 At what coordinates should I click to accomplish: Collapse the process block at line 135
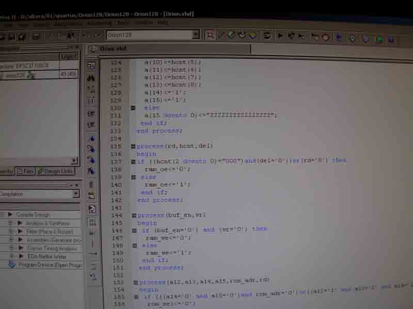[133, 146]
